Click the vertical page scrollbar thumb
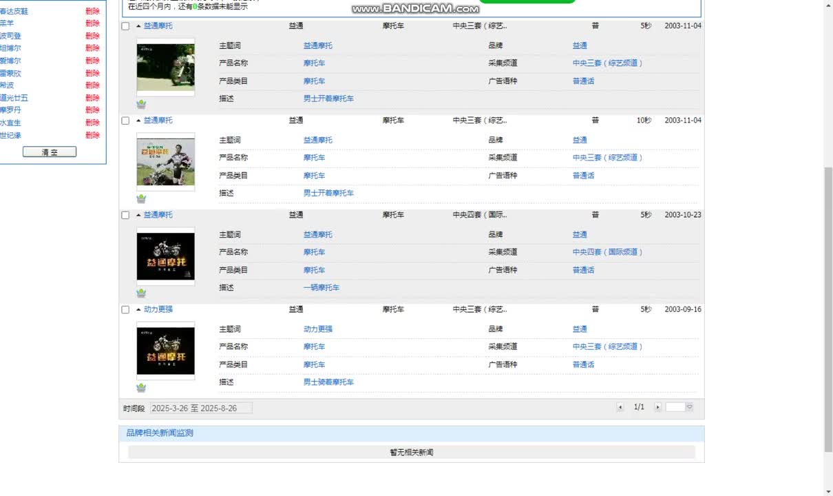 pyautogui.click(x=827, y=310)
